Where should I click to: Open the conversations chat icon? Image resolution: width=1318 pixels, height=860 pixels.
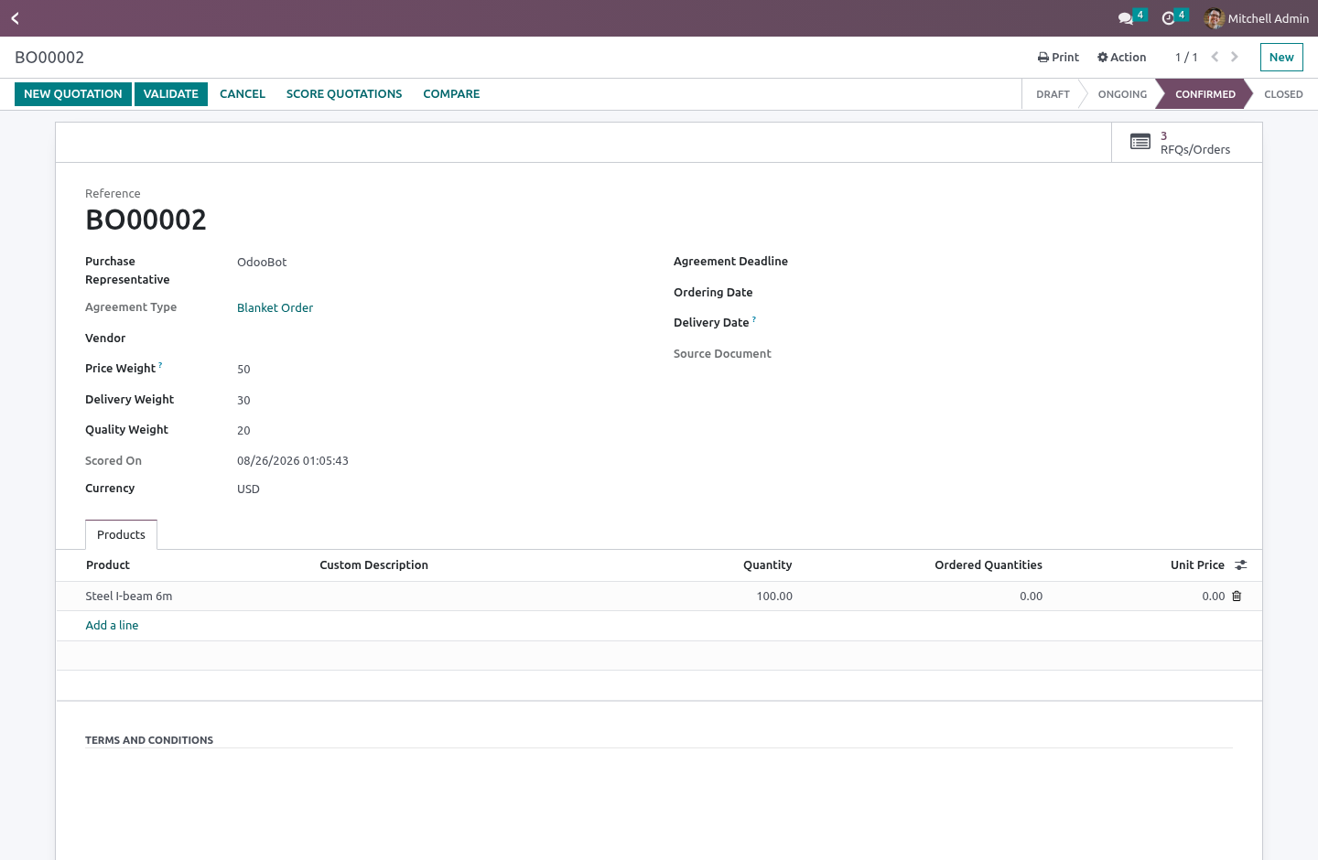coord(1126,18)
